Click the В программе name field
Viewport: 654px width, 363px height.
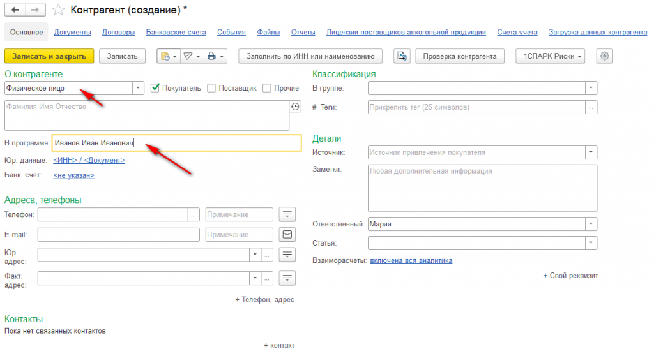point(176,143)
